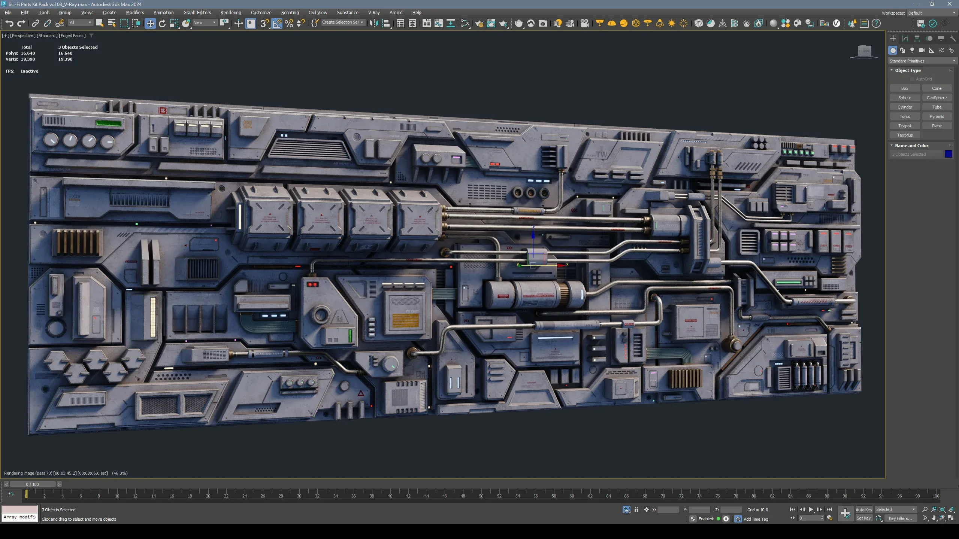This screenshot has width=959, height=539.
Task: Toggle the Angle Snap button
Action: click(277, 24)
